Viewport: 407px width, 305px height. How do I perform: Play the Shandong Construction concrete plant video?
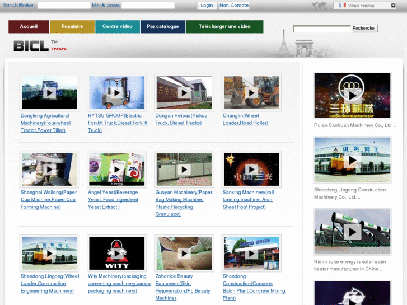pos(251,254)
